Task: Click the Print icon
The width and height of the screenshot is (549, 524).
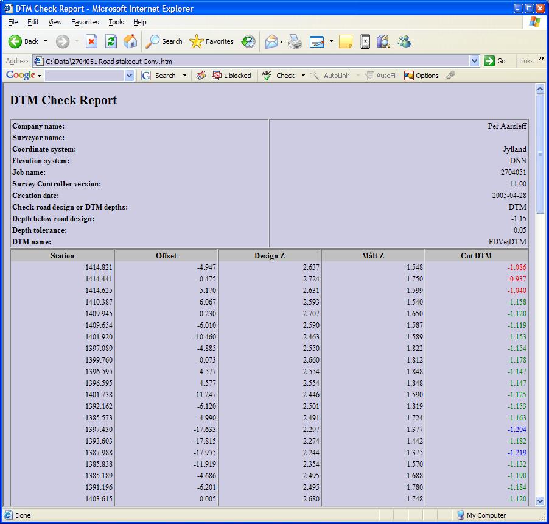Action: (295, 41)
